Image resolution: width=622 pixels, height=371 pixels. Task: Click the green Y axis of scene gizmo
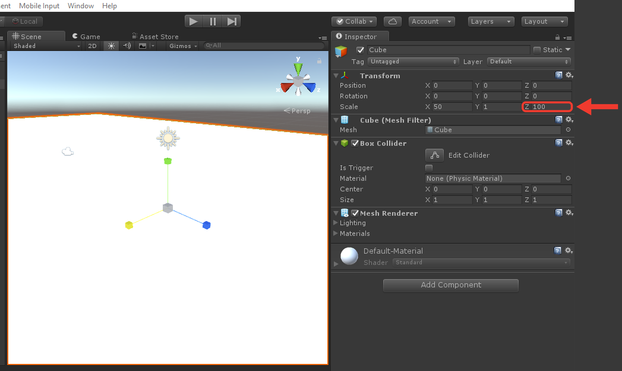[298, 68]
